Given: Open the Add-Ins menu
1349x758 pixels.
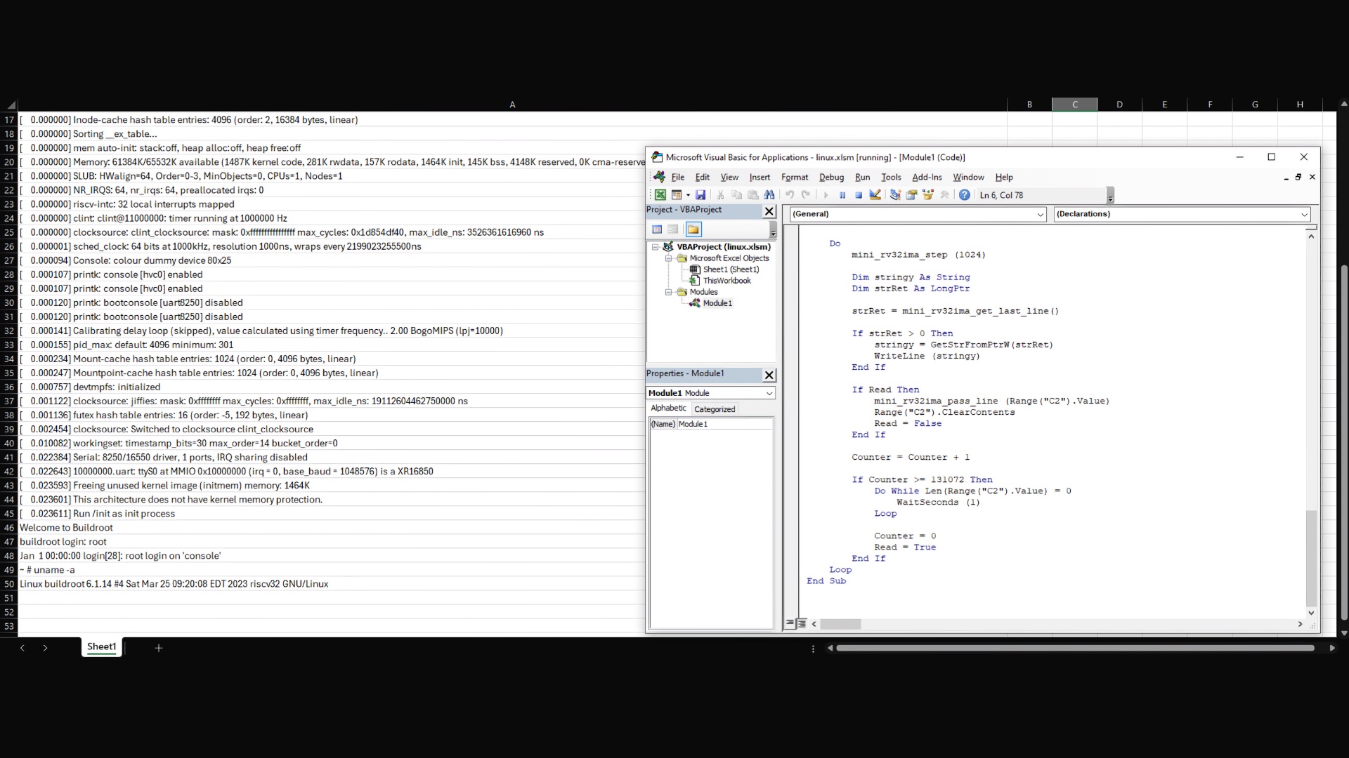Looking at the screenshot, I should (x=927, y=177).
